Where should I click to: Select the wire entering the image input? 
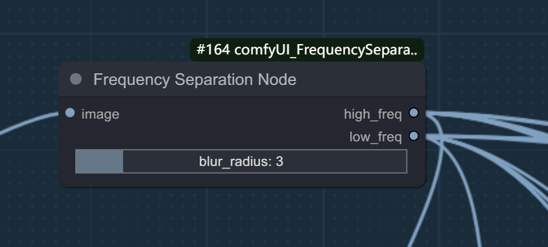tap(28, 123)
